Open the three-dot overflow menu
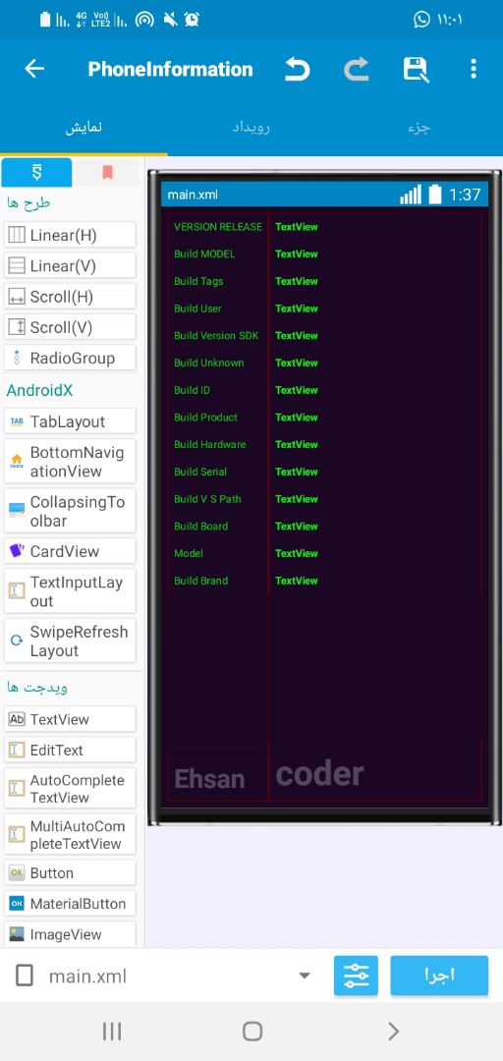This screenshot has width=503, height=1061. (474, 69)
